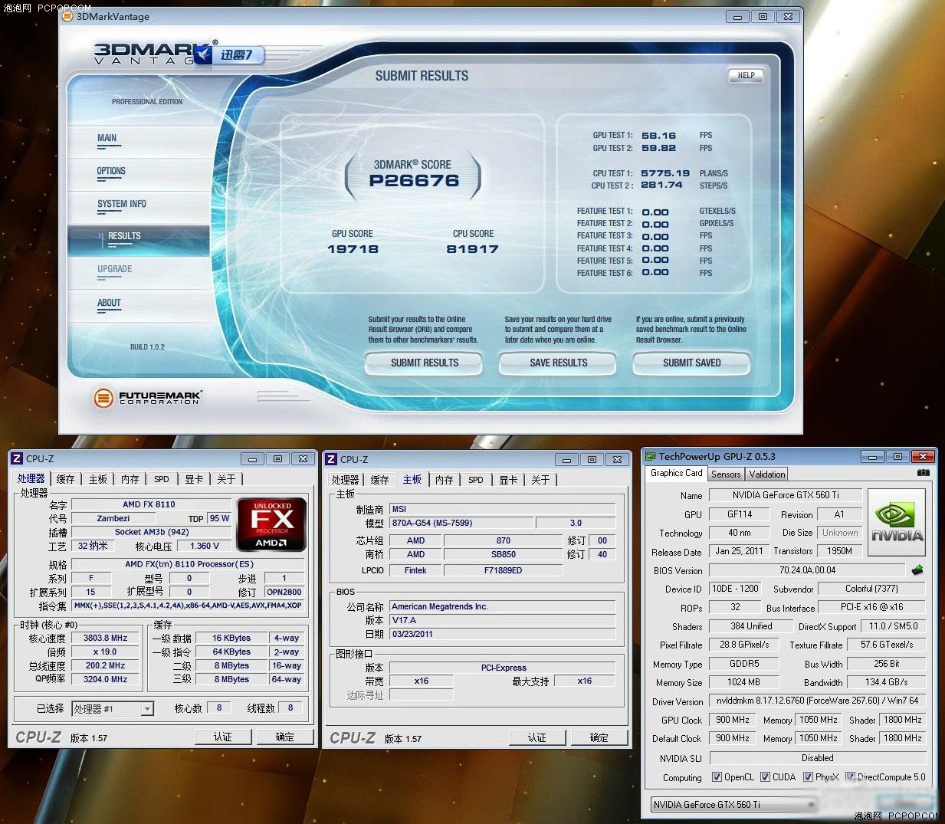Click the CPU score value 81917

click(473, 249)
